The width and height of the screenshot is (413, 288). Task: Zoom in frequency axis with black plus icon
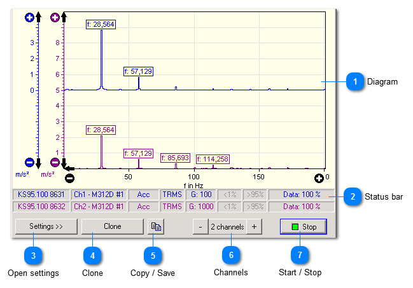click(x=319, y=177)
